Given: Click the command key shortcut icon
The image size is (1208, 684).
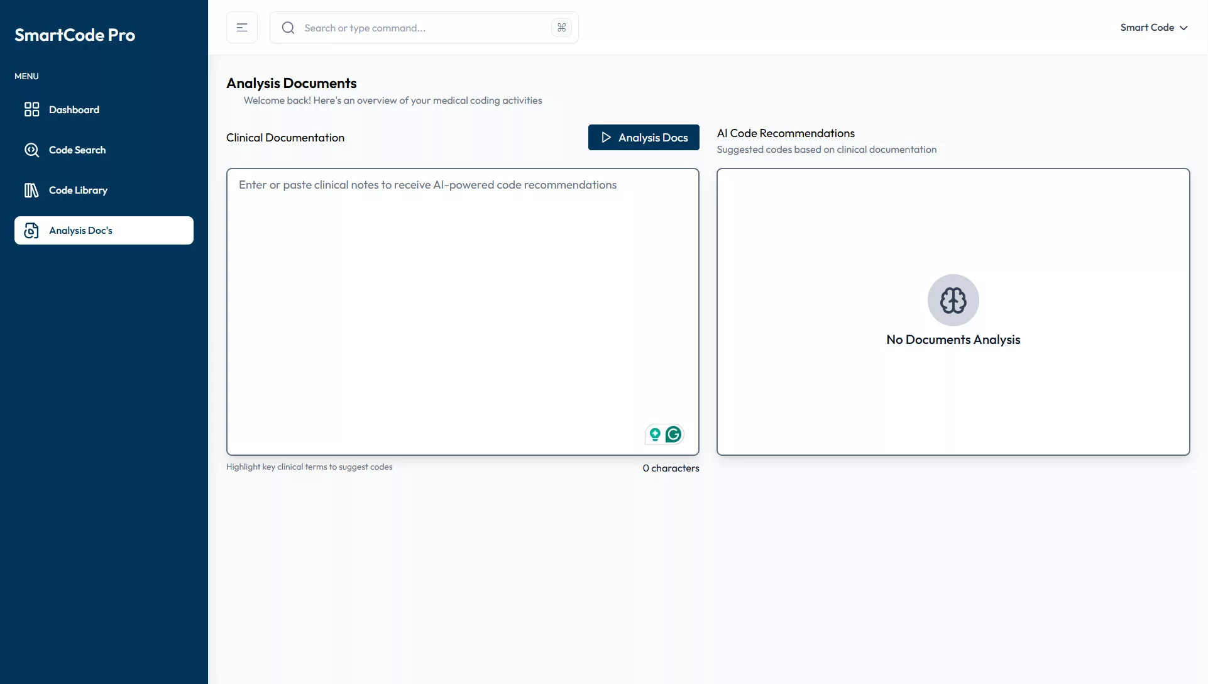Looking at the screenshot, I should click(x=561, y=28).
